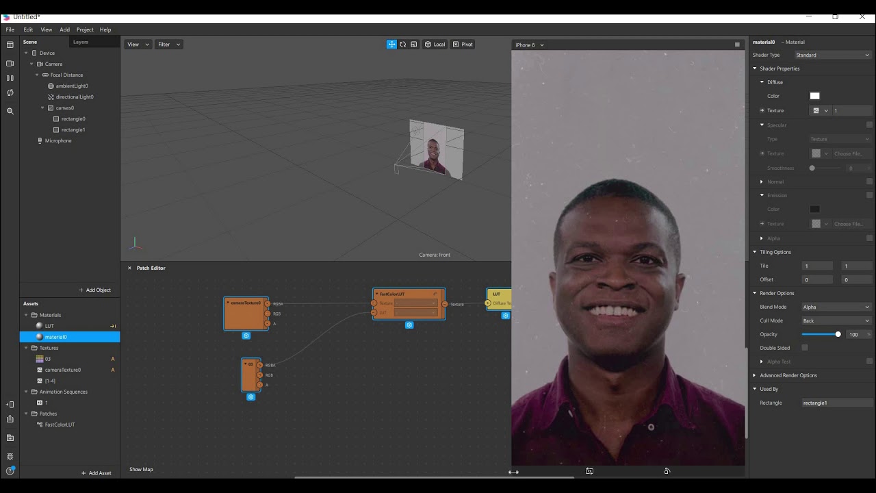876x493 pixels.
Task: Open the File menu
Action: [10, 29]
